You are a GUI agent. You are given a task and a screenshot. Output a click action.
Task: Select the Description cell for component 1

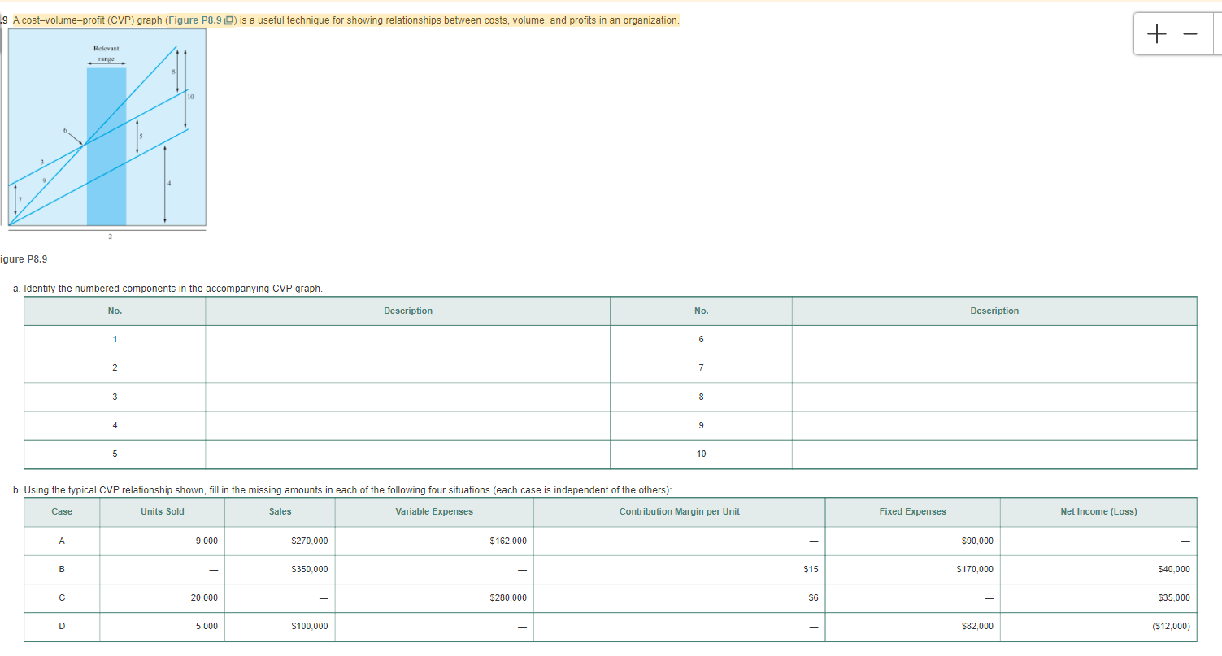(407, 339)
